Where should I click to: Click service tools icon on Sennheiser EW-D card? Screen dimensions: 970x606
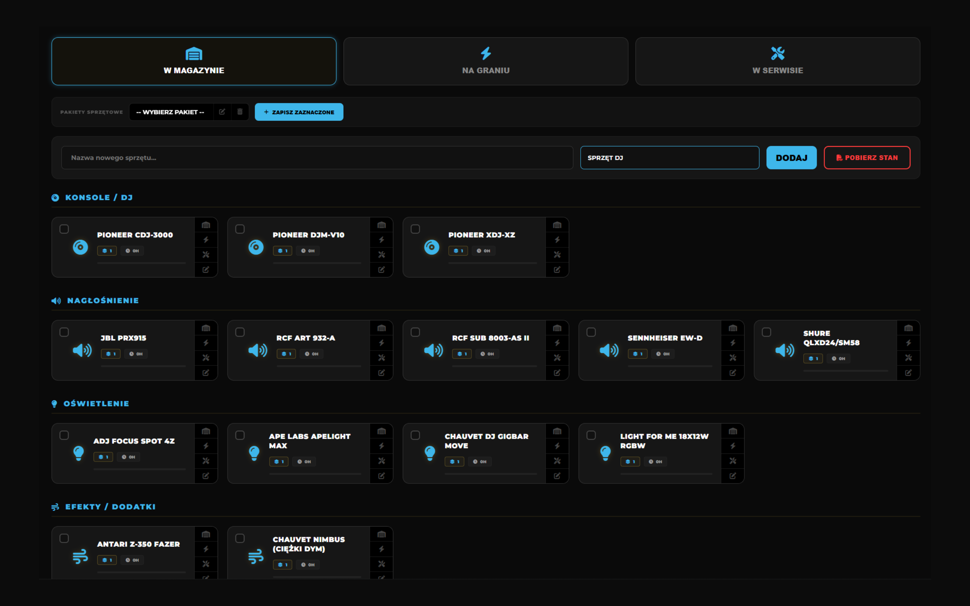point(733,358)
